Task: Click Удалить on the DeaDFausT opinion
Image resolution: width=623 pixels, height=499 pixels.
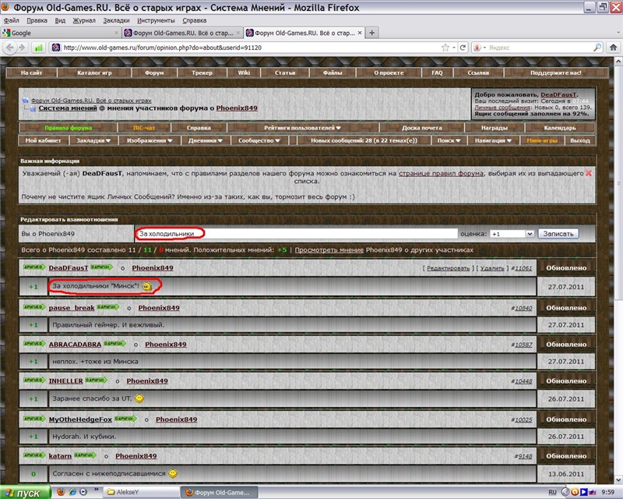Action: click(x=492, y=268)
